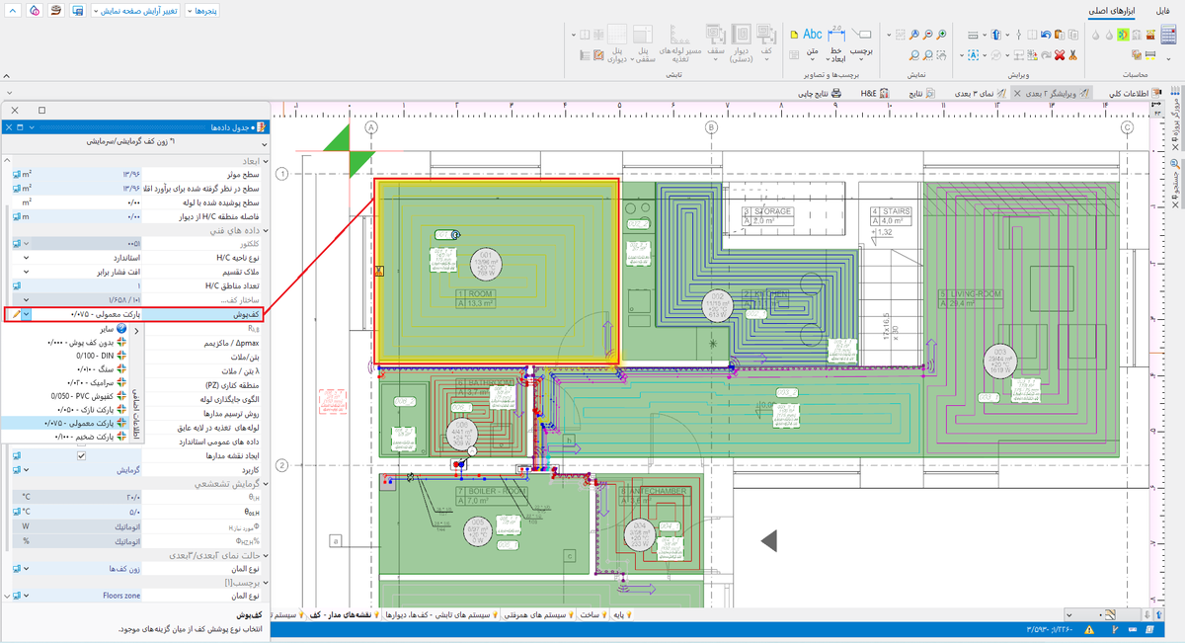The height and width of the screenshot is (643, 1185).
Task: Expand the pressure drop division criterion dropdown
Action: point(26,271)
